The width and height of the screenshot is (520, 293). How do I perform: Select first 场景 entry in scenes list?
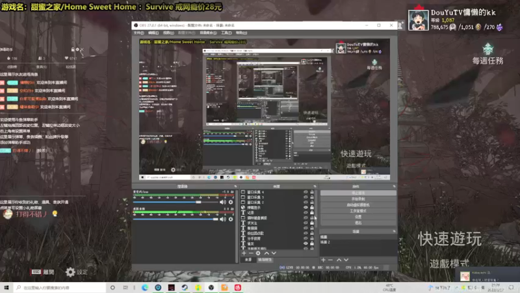click(x=358, y=237)
